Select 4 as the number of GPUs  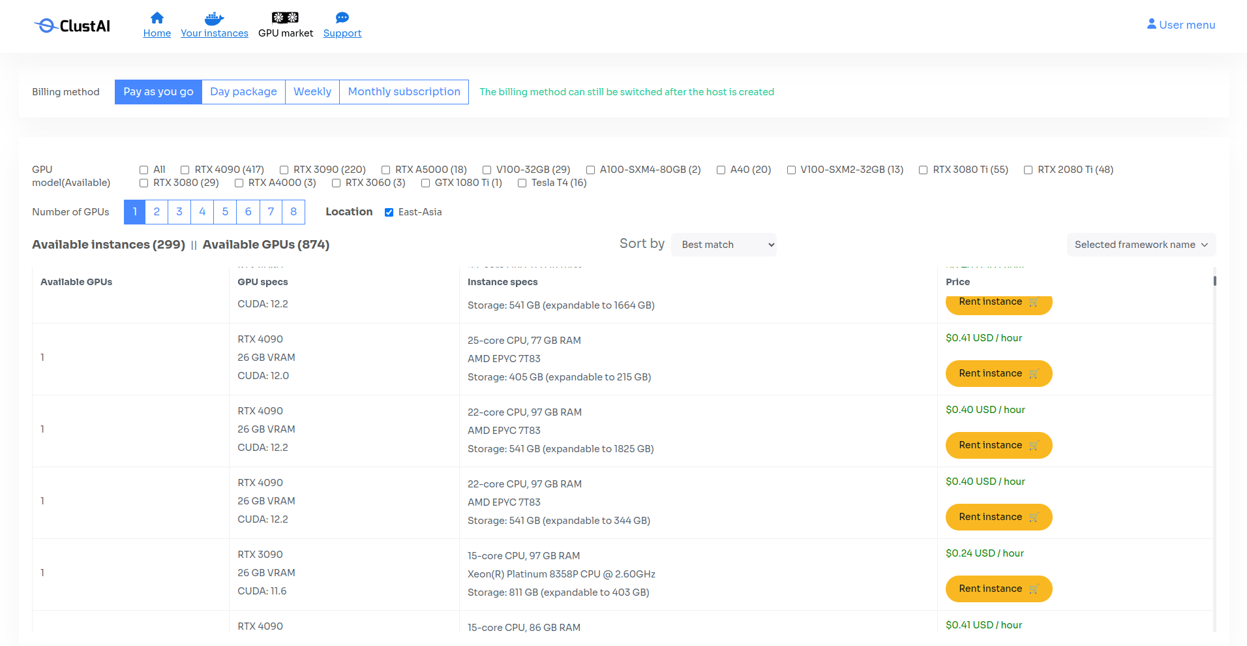point(202,211)
